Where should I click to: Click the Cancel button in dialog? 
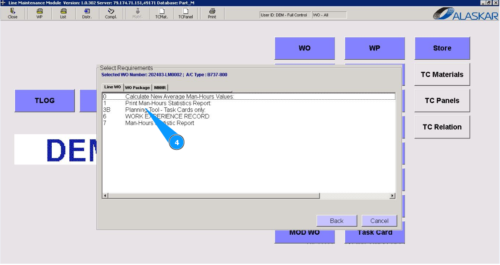pos(379,221)
